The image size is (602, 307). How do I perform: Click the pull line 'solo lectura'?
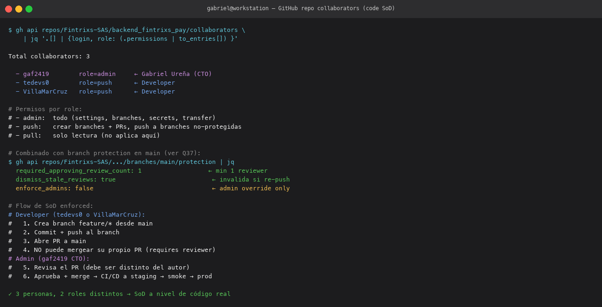click(84, 136)
